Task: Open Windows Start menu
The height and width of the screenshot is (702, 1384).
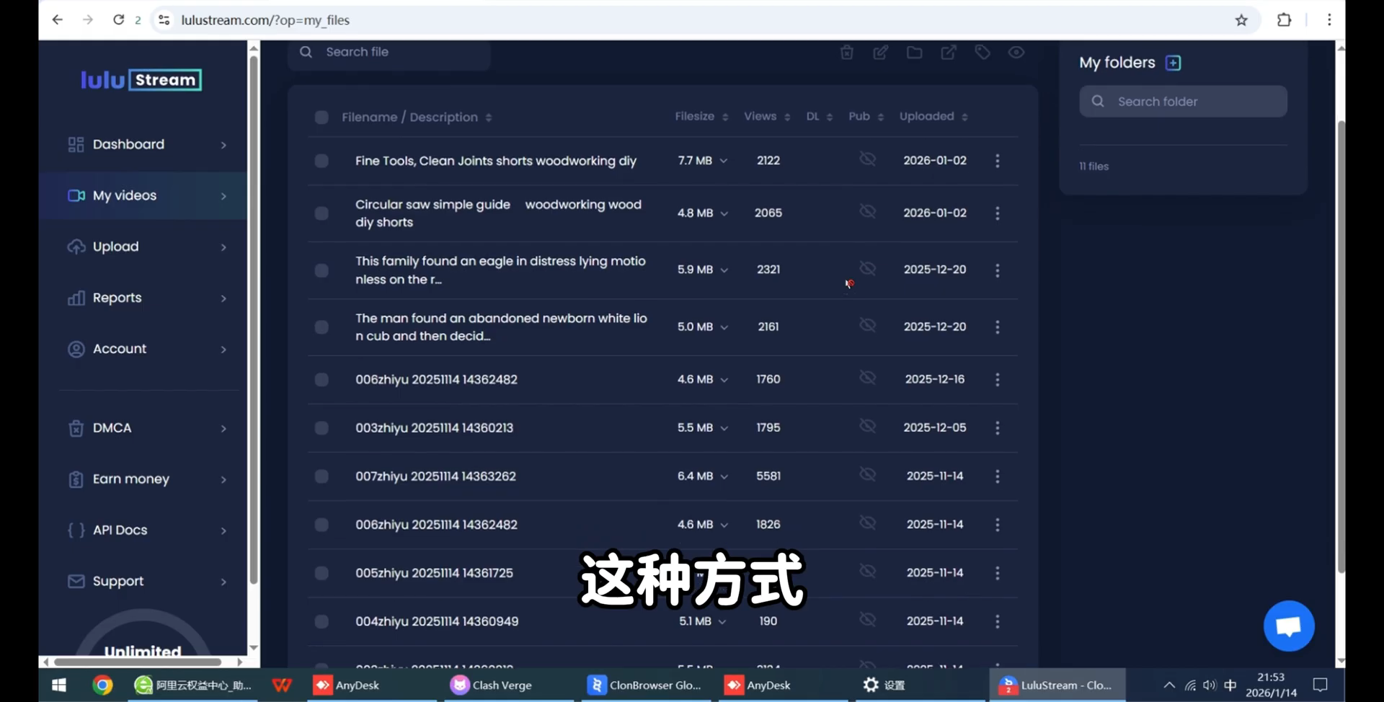Action: [x=59, y=685]
